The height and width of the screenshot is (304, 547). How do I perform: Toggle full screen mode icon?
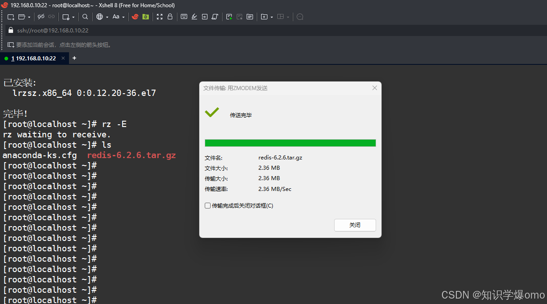coord(159,17)
